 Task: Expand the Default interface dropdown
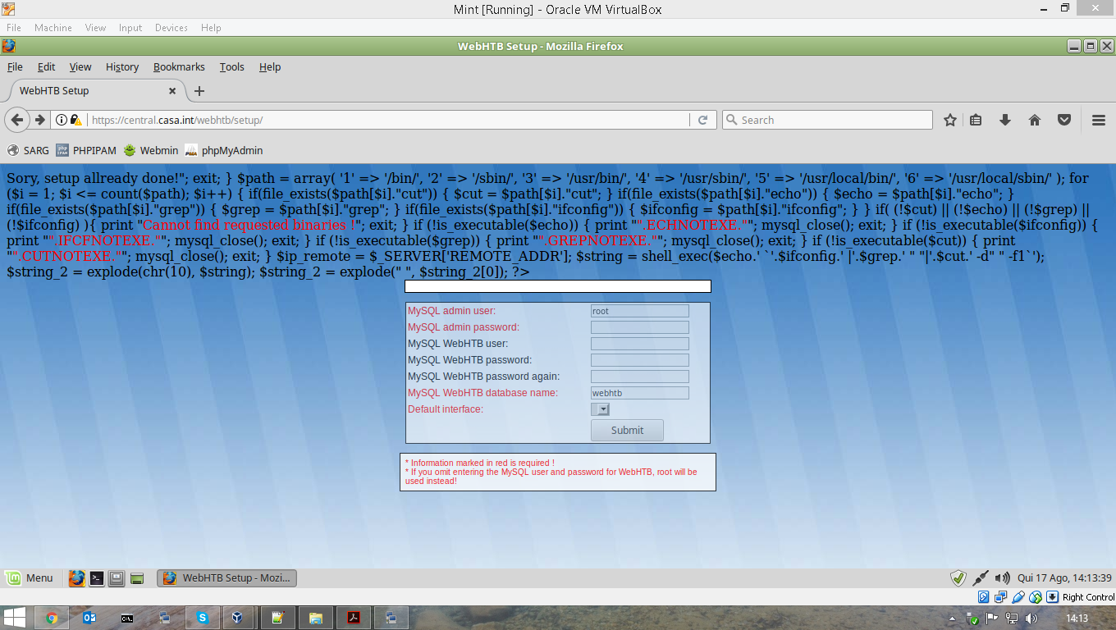[x=600, y=409]
